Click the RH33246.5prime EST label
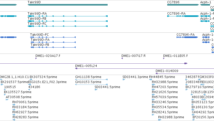Viewport: 214px width, 121px height. point(165,102)
